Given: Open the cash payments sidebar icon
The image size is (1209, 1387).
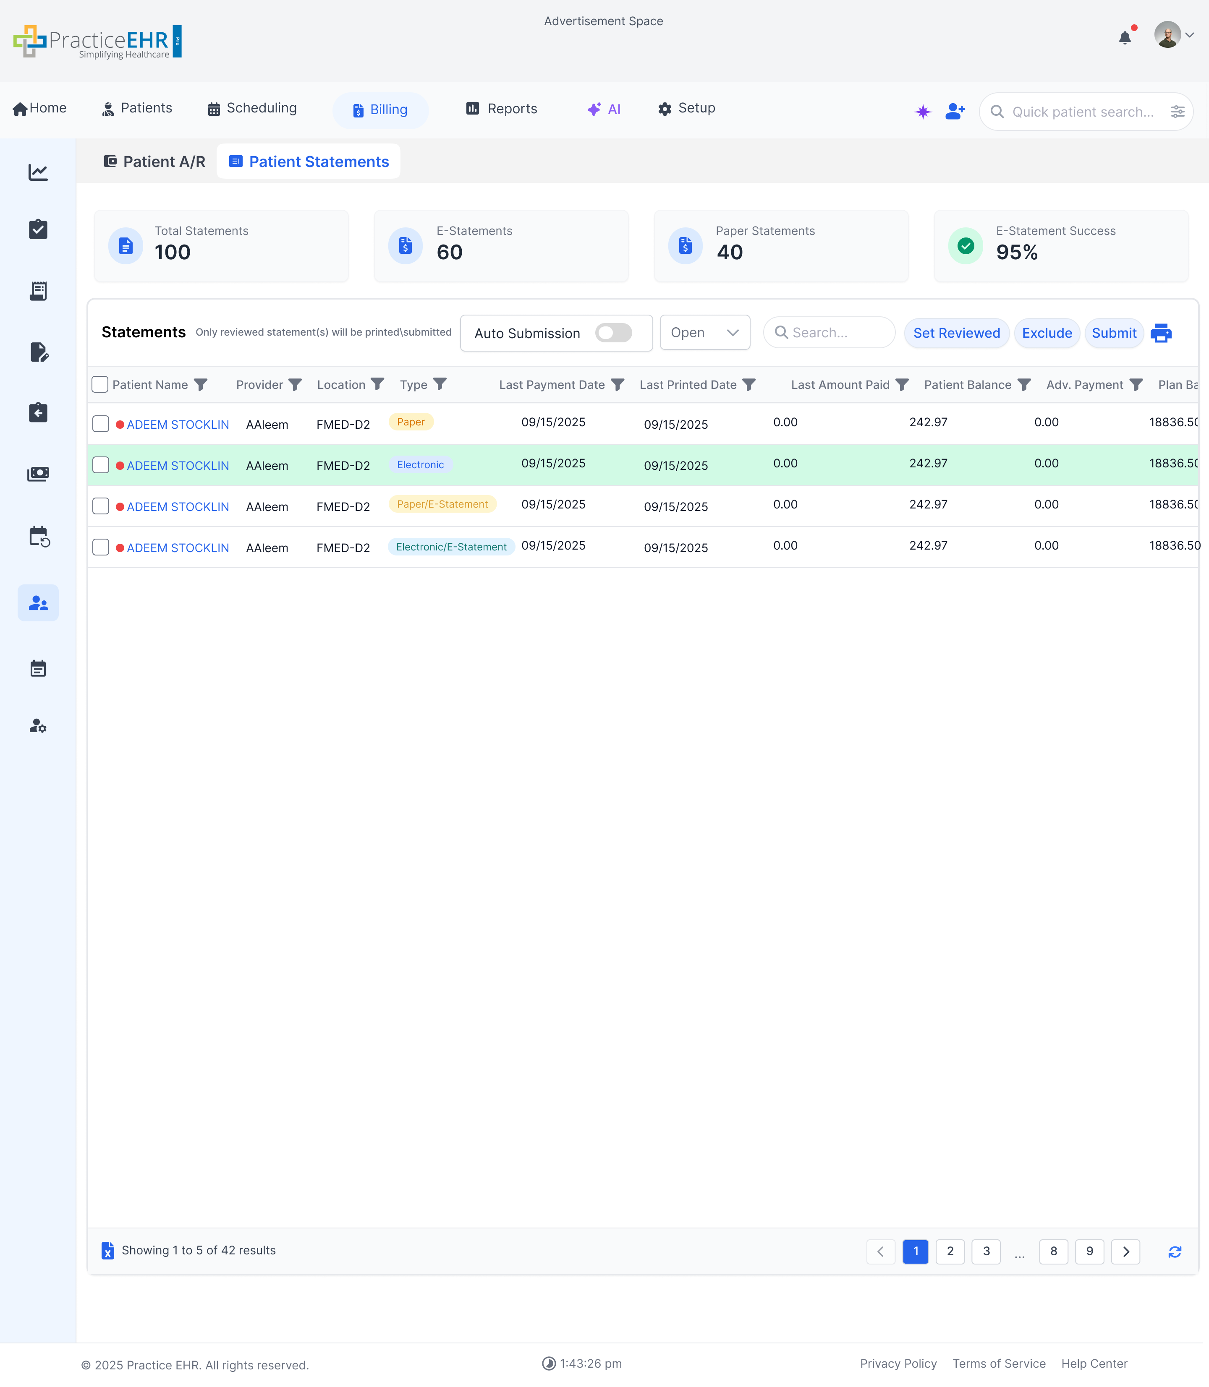Looking at the screenshot, I should [39, 474].
